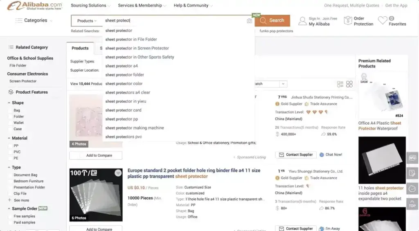Check the PVC material filter
Viewport: 419px width, 231px height.
(11, 152)
